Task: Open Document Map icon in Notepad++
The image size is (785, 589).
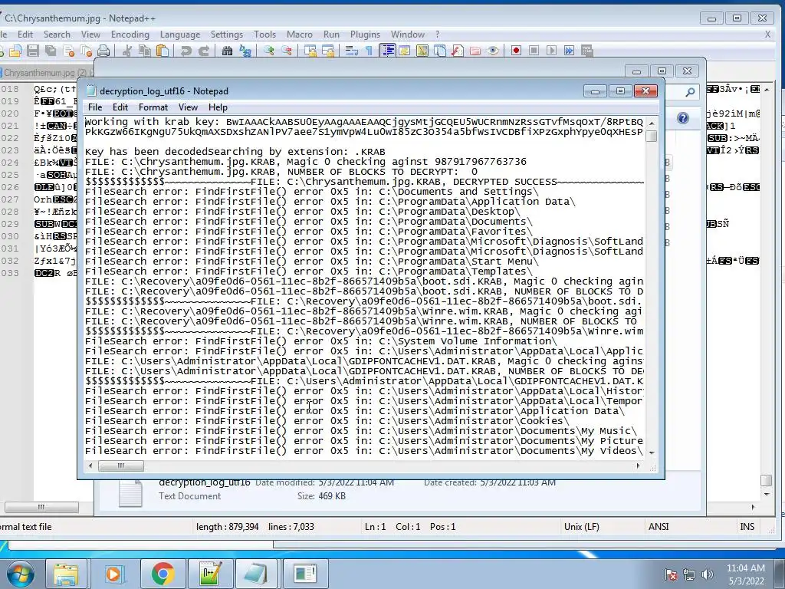Action: point(422,51)
